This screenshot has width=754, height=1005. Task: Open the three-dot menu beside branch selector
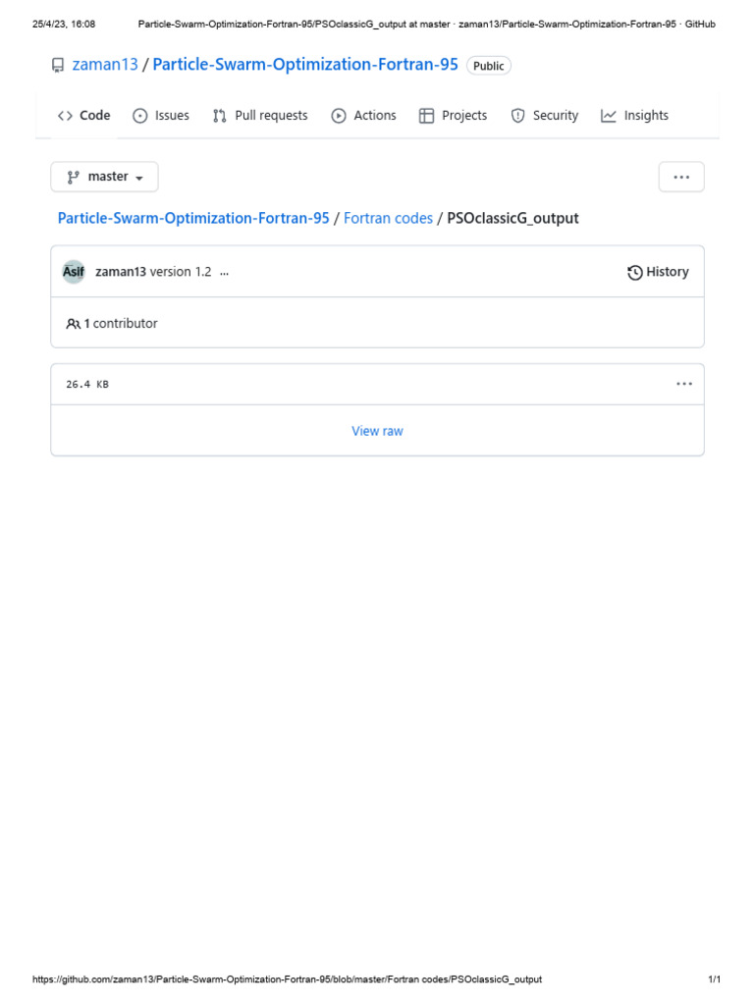(681, 178)
